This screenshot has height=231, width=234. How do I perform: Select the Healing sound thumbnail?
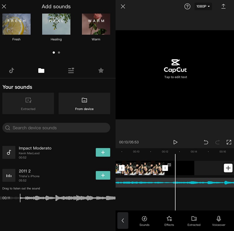pos(56,24)
